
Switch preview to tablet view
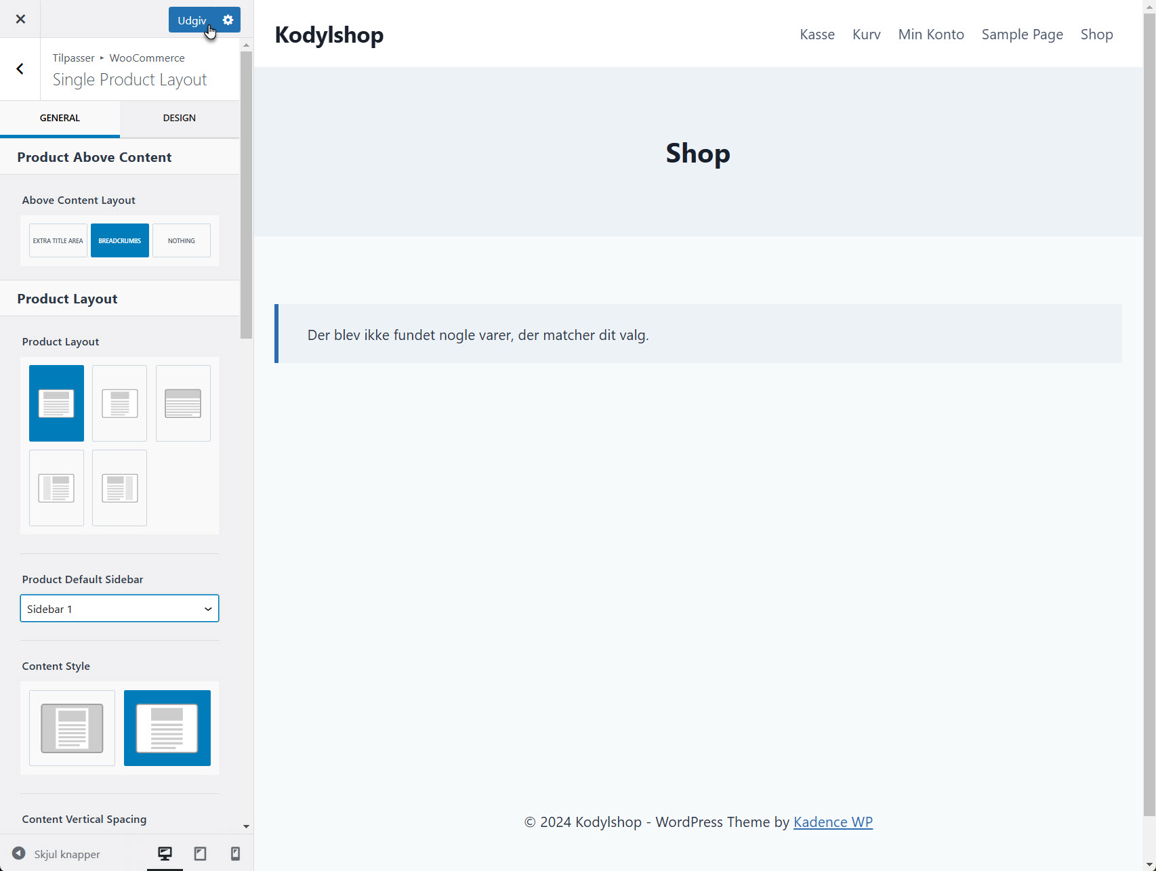pyautogui.click(x=200, y=853)
